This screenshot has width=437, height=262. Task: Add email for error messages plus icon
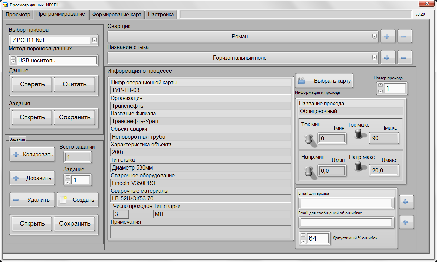pyautogui.click(x=406, y=222)
